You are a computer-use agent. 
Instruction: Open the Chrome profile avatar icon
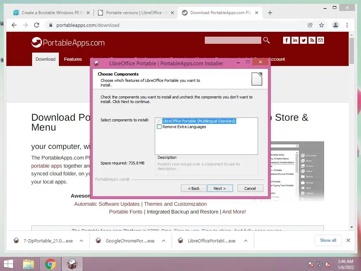336,25
